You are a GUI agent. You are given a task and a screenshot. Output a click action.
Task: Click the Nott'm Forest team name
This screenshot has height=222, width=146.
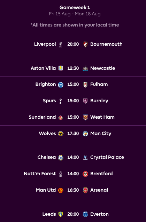(x=40, y=173)
